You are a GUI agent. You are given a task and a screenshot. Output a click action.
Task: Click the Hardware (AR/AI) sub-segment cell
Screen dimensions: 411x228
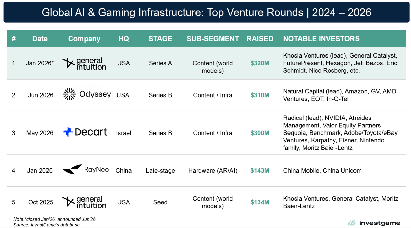(213, 171)
